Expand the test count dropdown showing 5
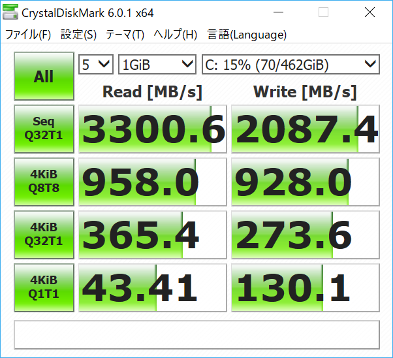The height and width of the screenshot is (358, 393). coord(96,65)
